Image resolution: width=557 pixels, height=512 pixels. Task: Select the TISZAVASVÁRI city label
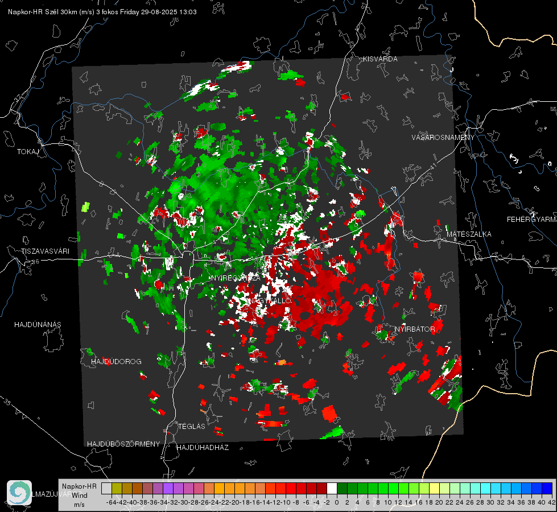coord(45,251)
